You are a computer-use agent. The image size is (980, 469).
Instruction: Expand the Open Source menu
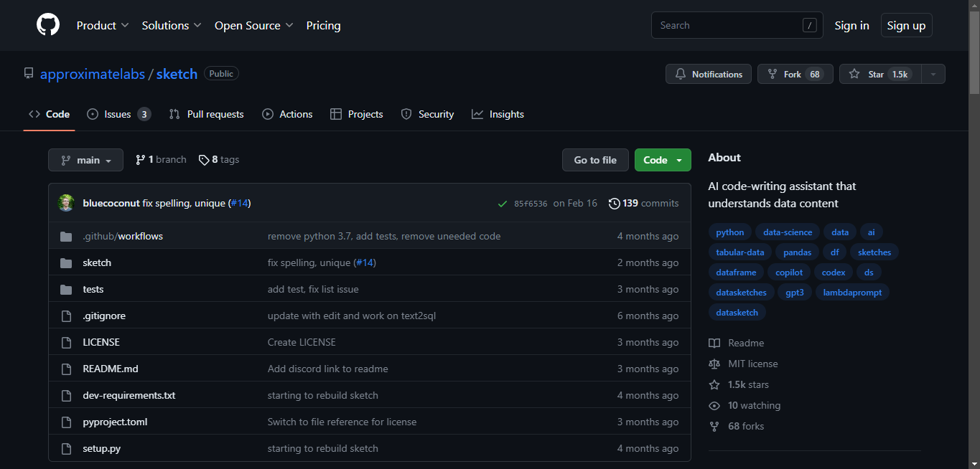(254, 25)
